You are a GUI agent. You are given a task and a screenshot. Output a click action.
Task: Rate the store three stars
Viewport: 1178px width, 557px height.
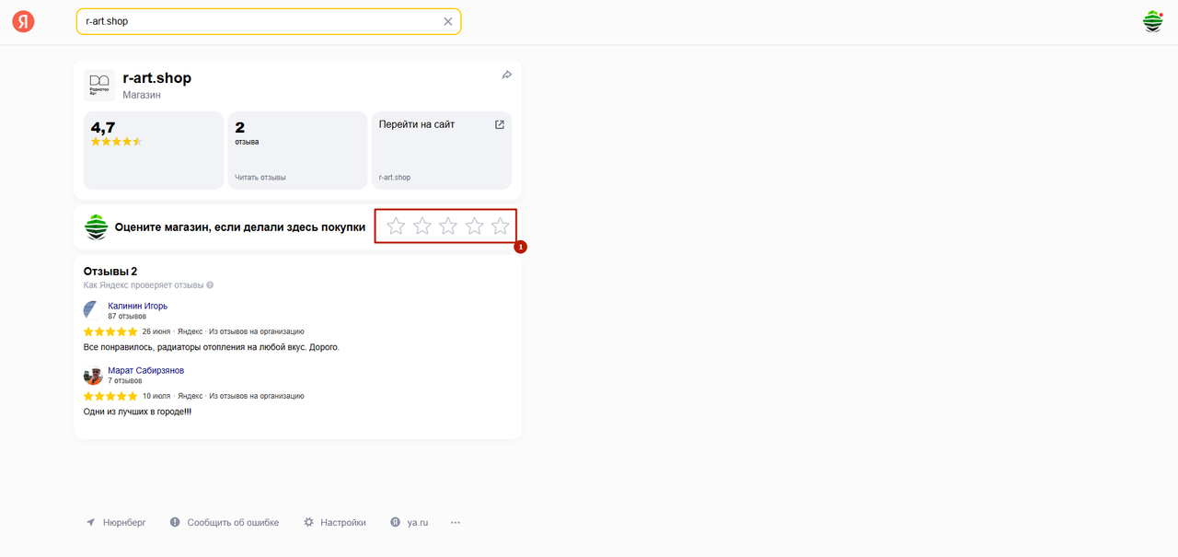[x=448, y=226]
